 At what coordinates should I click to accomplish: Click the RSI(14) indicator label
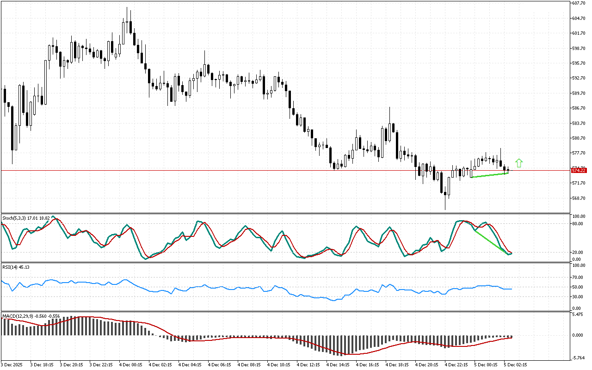coord(10,267)
